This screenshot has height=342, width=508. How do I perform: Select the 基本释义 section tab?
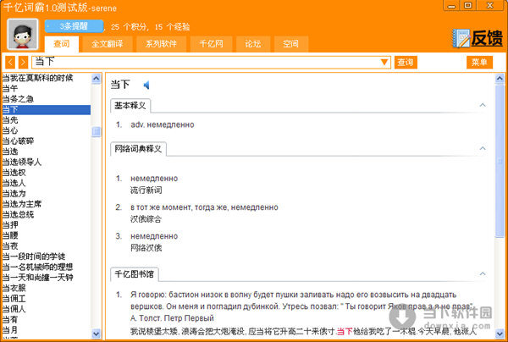(x=130, y=106)
